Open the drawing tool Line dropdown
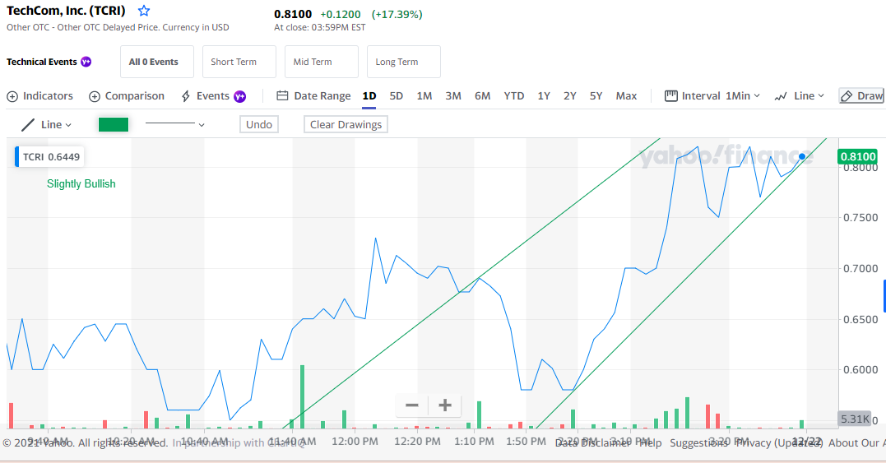This screenshot has width=886, height=463. click(56, 125)
